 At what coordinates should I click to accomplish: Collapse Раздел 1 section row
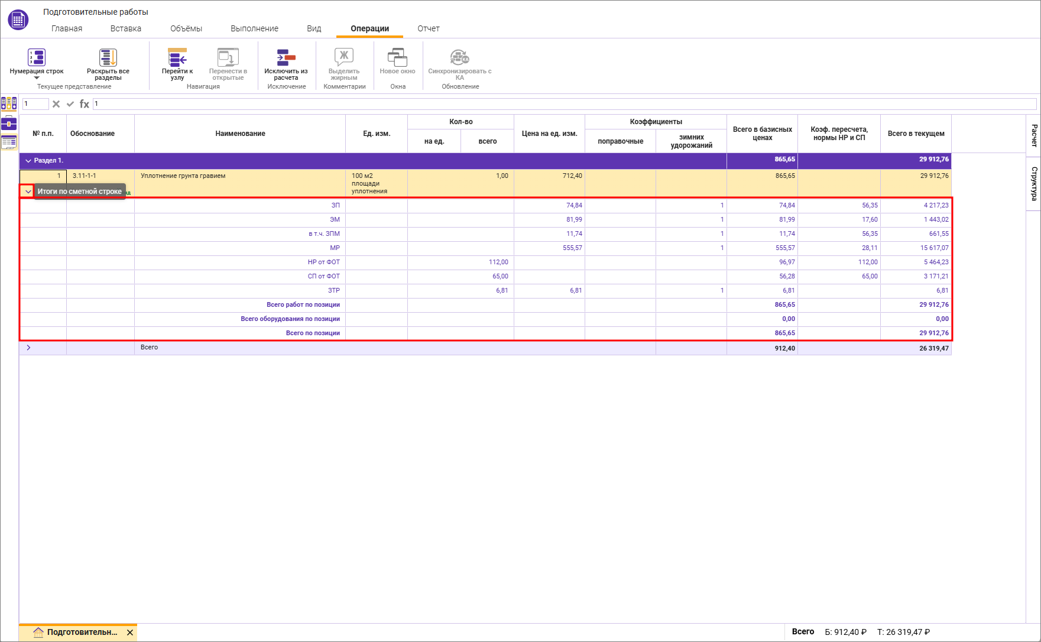(28, 161)
